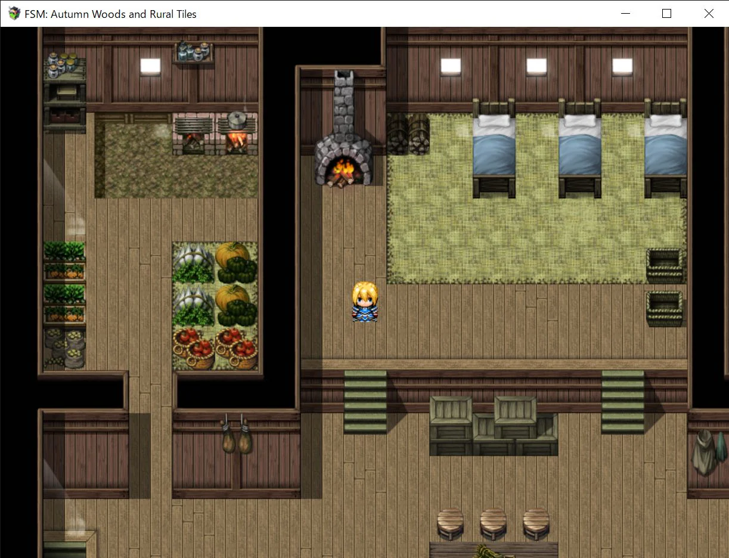Click the window title "FSM: Autumn Woods and Rural Tiles"
Viewport: 729px width, 558px height.
tap(110, 14)
